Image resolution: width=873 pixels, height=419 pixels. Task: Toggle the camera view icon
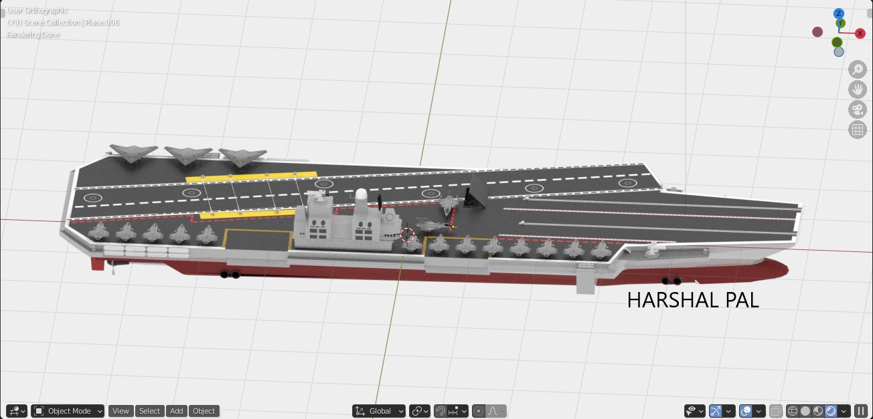click(858, 110)
